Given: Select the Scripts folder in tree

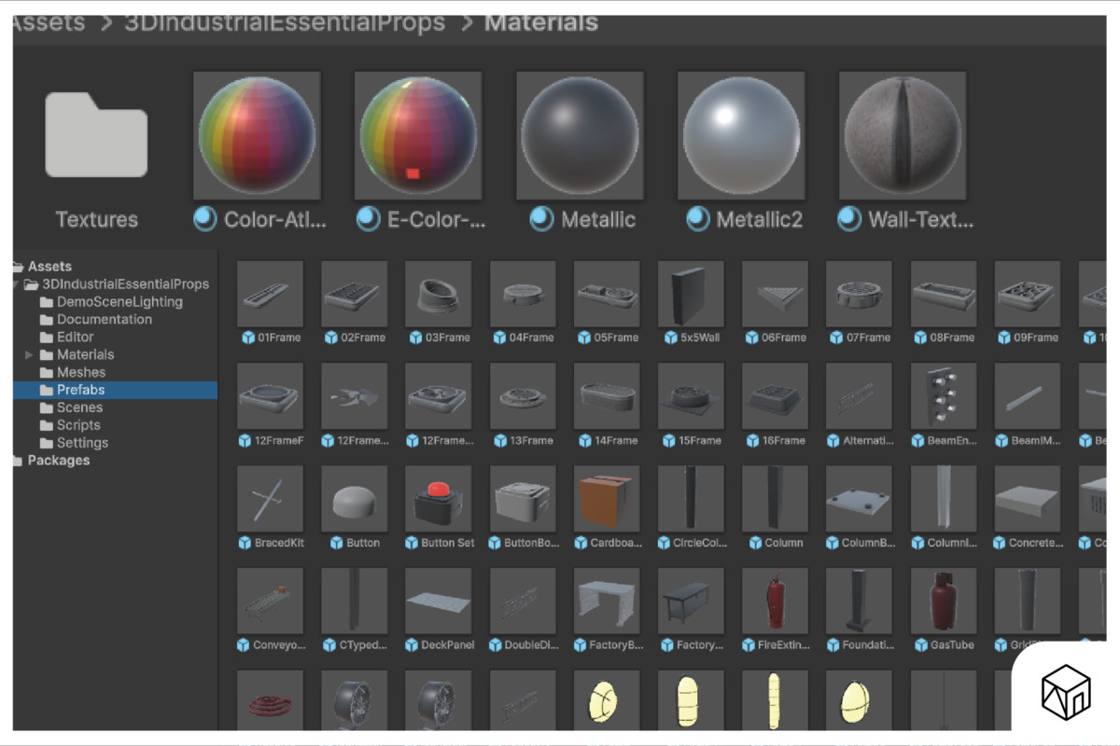Looking at the screenshot, I should click(78, 425).
